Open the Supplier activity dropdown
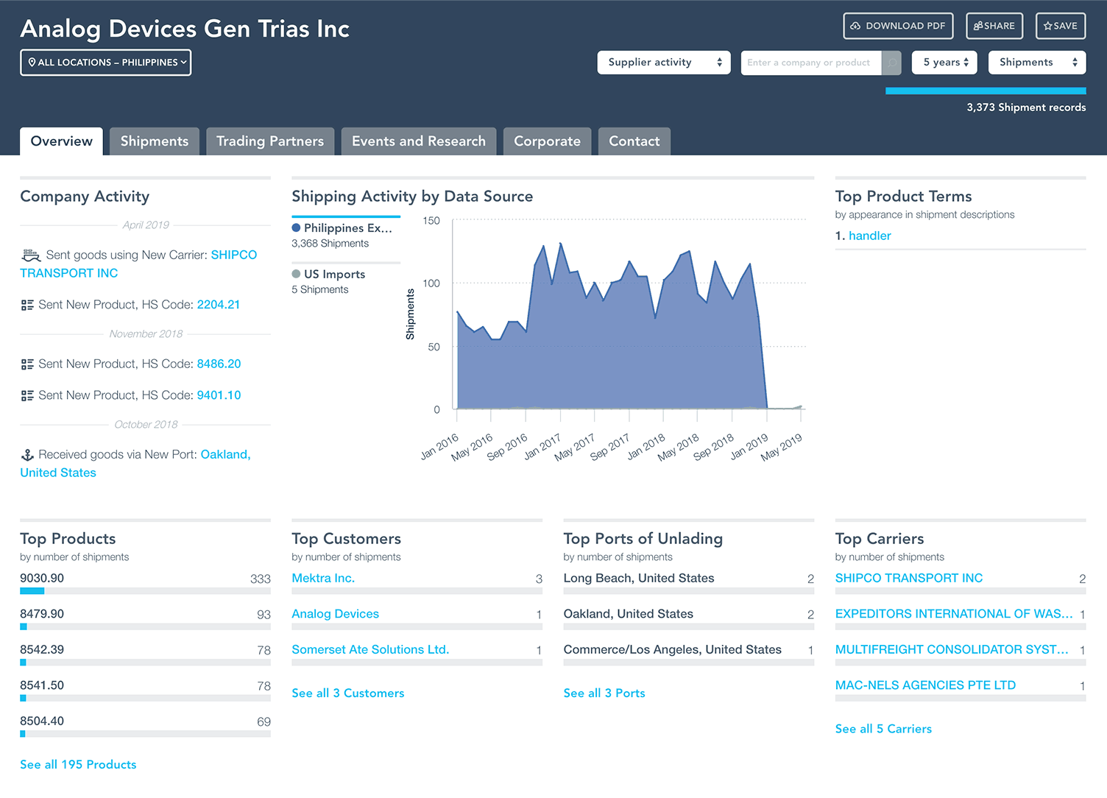This screenshot has width=1107, height=798. coord(664,63)
